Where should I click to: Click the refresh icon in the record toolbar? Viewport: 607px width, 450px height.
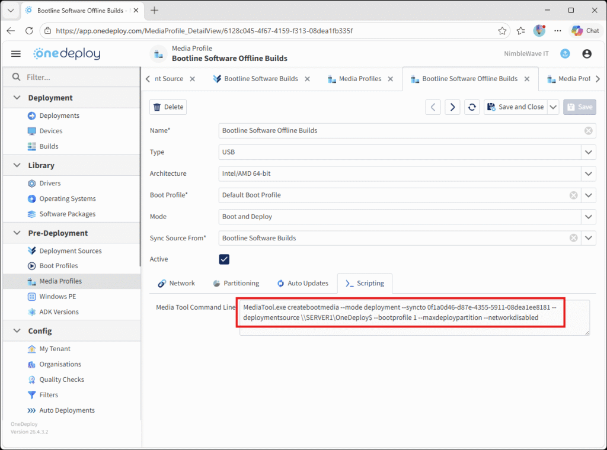(x=472, y=107)
